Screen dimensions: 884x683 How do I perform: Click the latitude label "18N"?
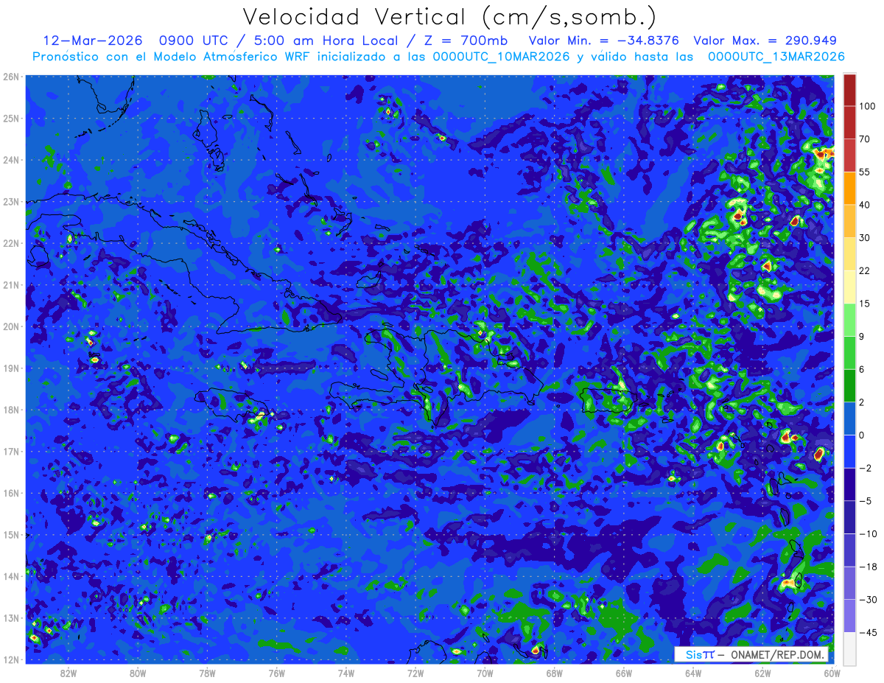pyautogui.click(x=10, y=410)
